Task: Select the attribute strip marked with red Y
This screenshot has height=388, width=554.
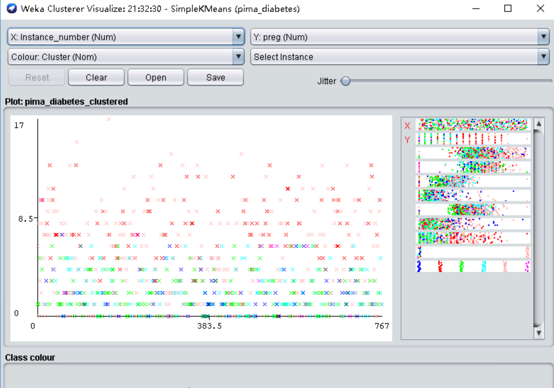Action: pyautogui.click(x=472, y=139)
